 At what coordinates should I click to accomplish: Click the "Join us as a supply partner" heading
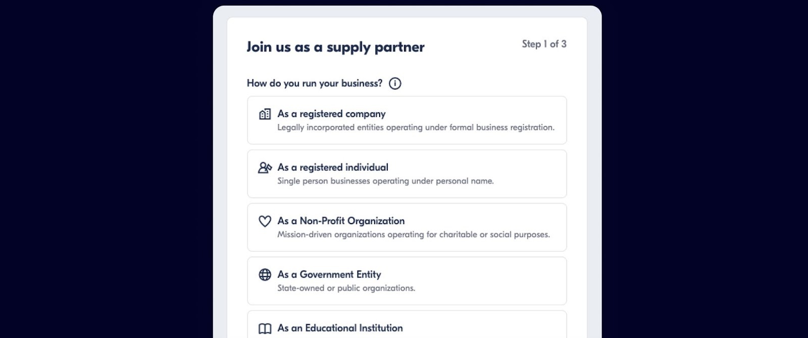335,47
